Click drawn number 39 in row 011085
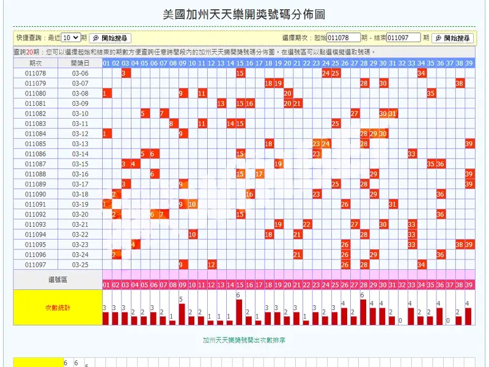This screenshot has height=367, width=489. (x=469, y=144)
